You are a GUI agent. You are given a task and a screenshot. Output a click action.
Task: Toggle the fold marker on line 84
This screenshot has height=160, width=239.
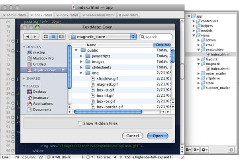click(13, 94)
